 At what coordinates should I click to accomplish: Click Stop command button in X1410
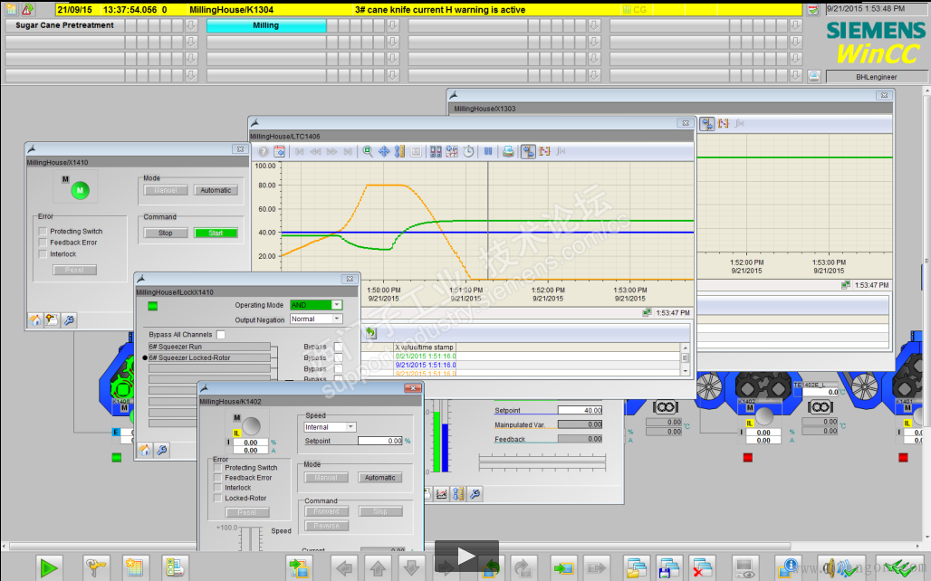click(166, 233)
